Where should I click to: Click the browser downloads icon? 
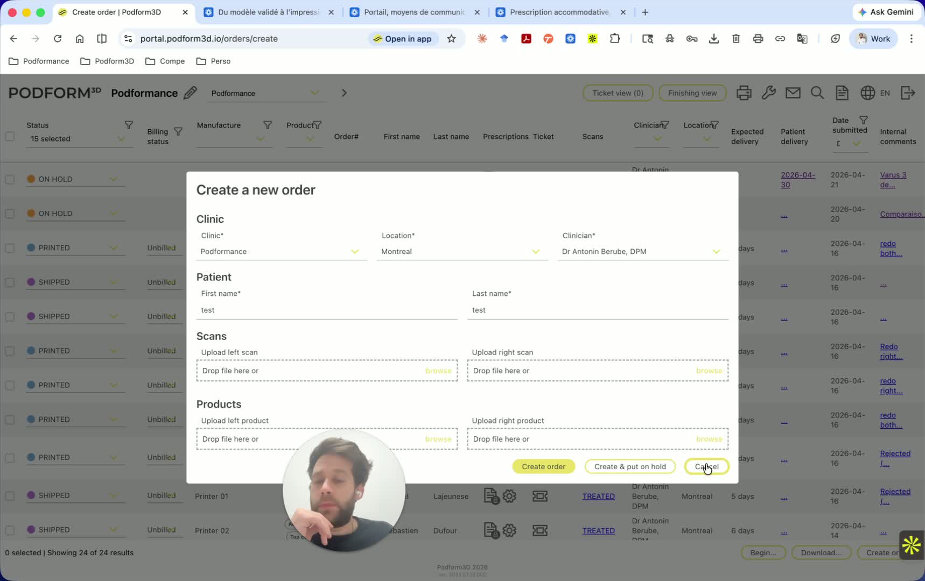pos(713,39)
